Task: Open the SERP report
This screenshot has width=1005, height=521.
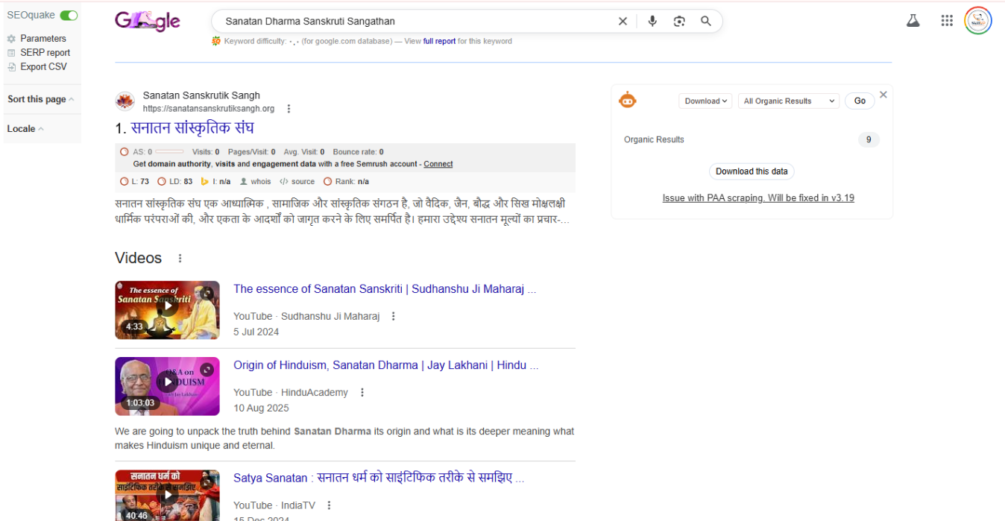Action: coord(45,53)
